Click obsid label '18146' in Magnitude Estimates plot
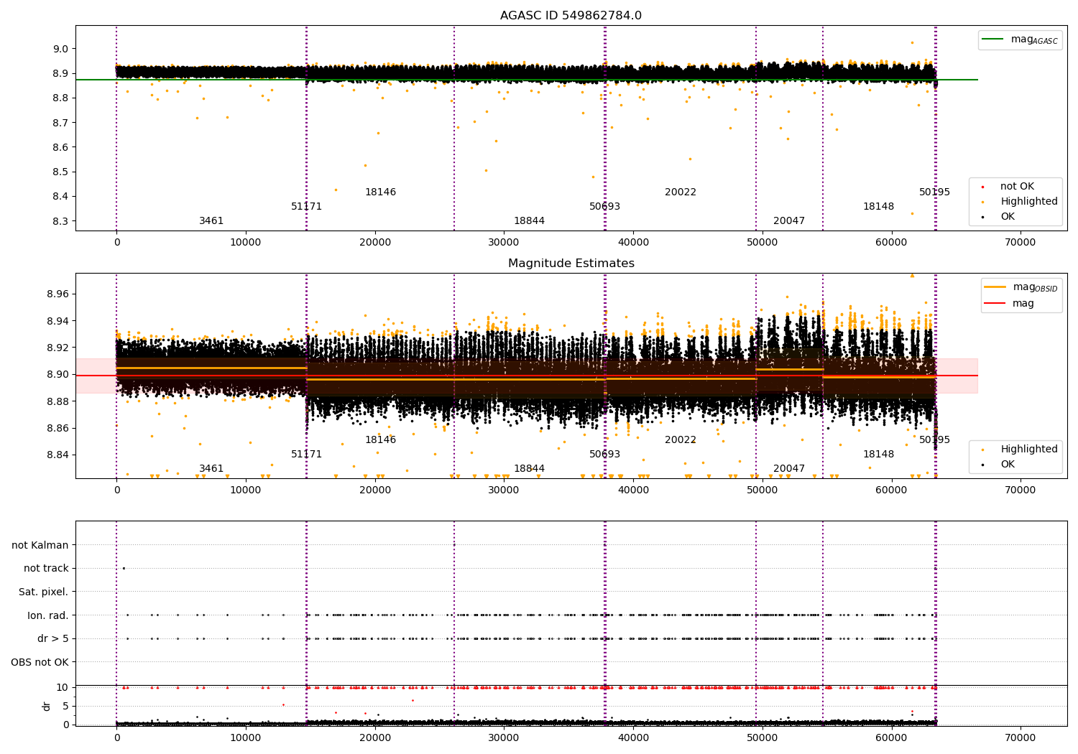Image resolution: width=1078 pixels, height=754 pixels. [x=380, y=440]
